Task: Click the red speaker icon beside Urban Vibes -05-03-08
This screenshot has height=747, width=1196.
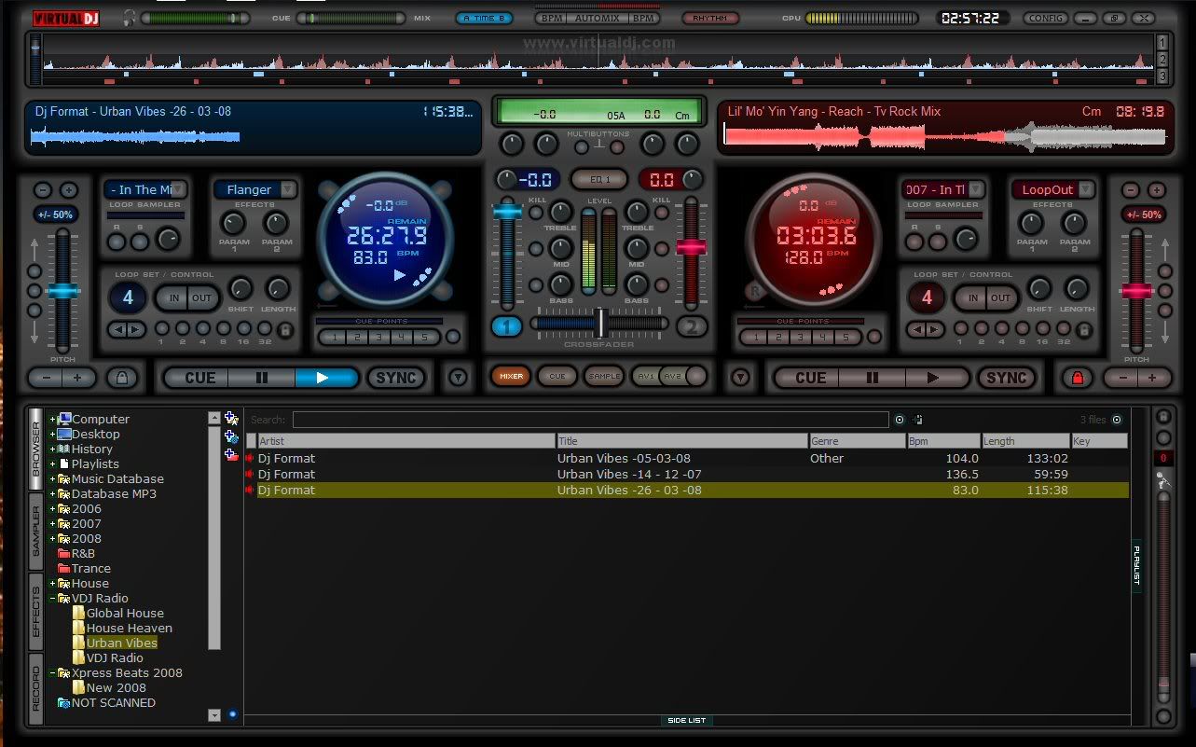Action: point(249,458)
